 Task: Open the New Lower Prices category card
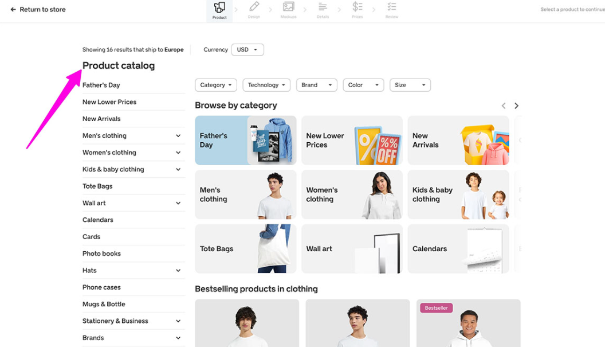[352, 141]
